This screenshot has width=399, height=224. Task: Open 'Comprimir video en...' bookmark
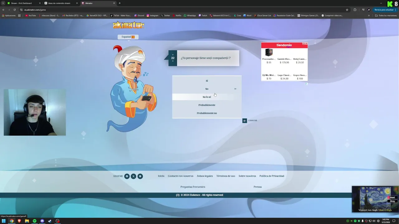(332, 16)
